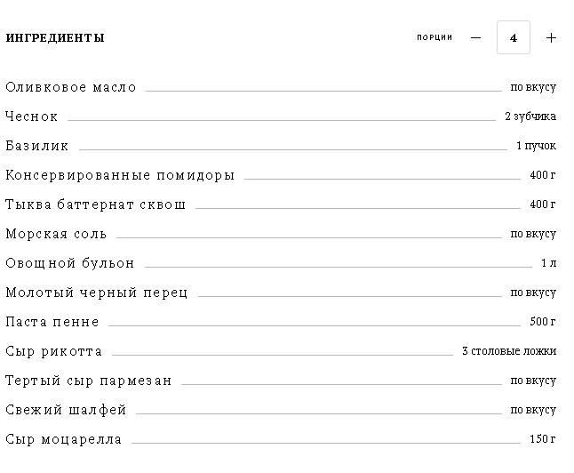
Task: Select the Свежий шалфей ingredient
Action: (66, 410)
